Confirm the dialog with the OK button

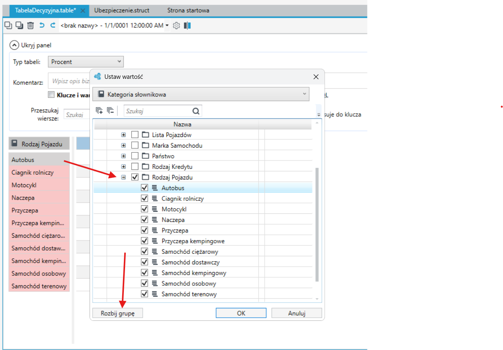pos(241,313)
